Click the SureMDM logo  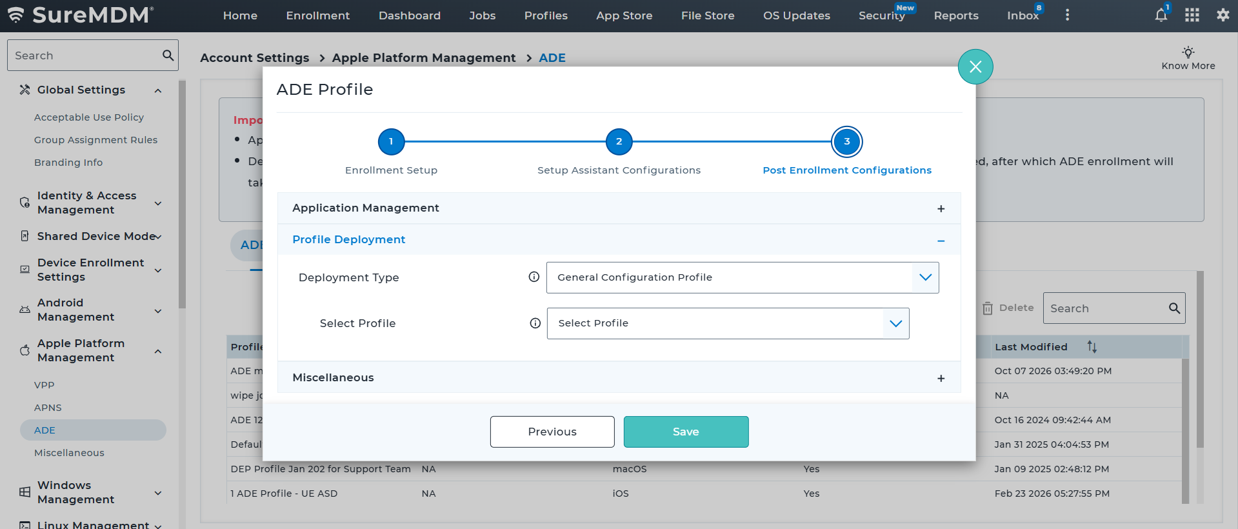(81, 15)
